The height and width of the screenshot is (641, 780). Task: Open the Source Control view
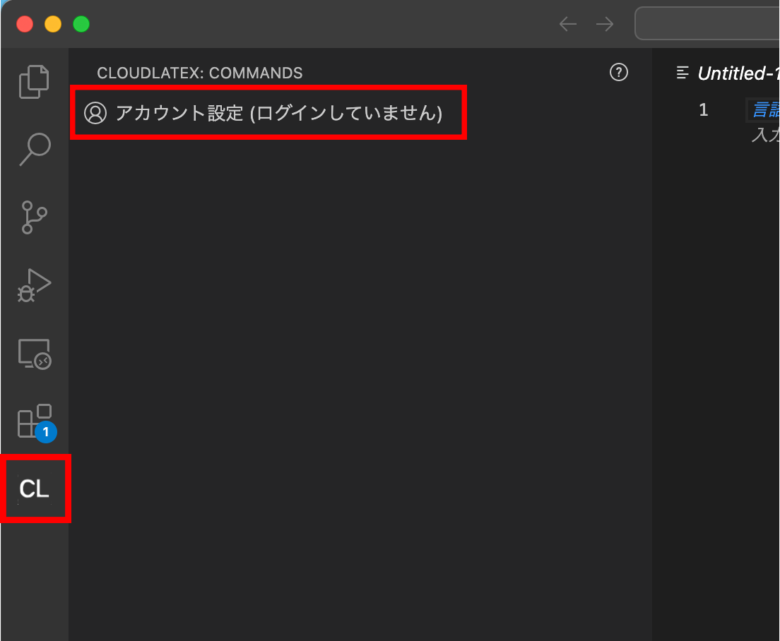pos(34,217)
